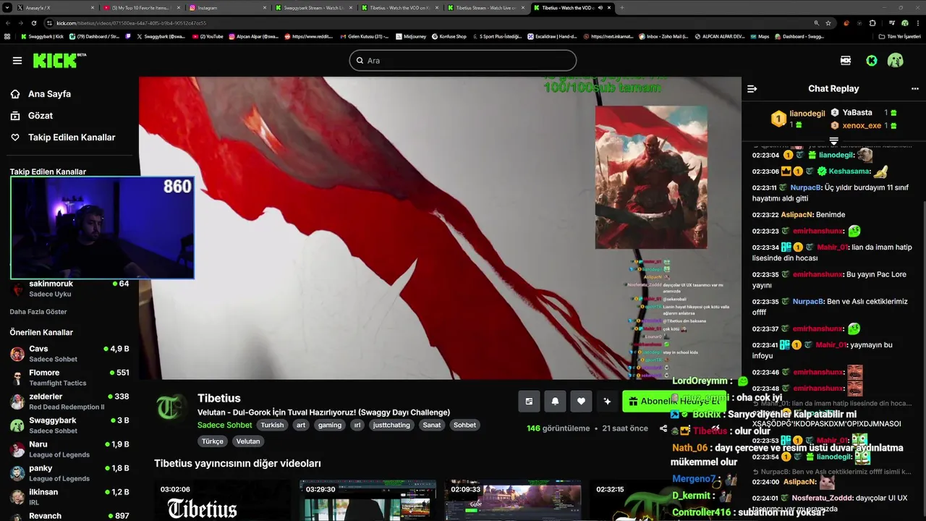Open Chat Replay options (three dots)

point(914,89)
